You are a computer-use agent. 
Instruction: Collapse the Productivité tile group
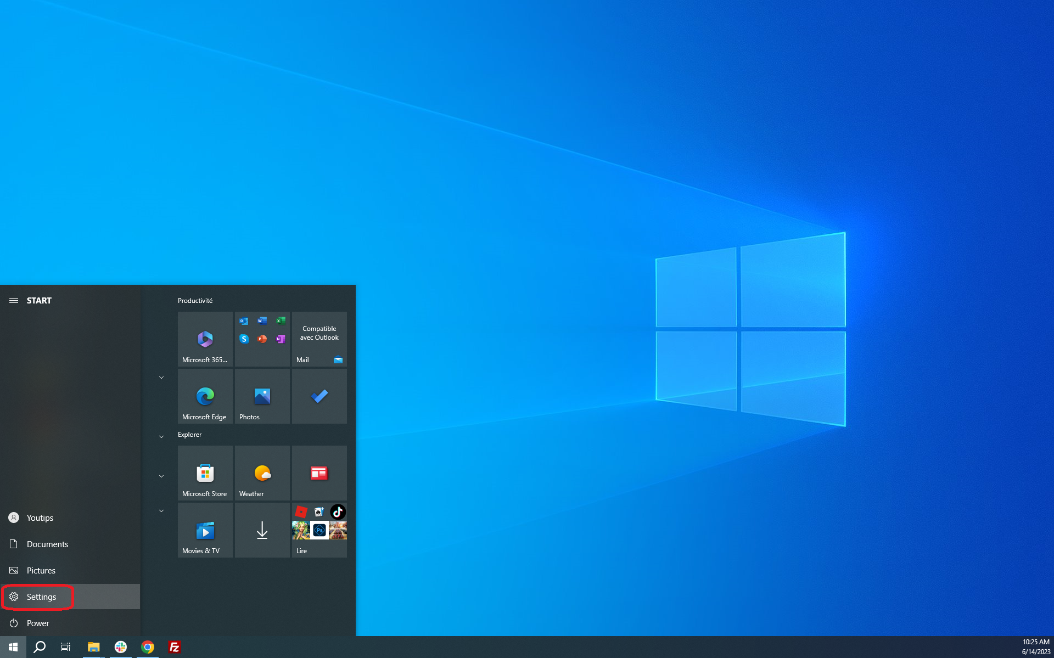[161, 377]
